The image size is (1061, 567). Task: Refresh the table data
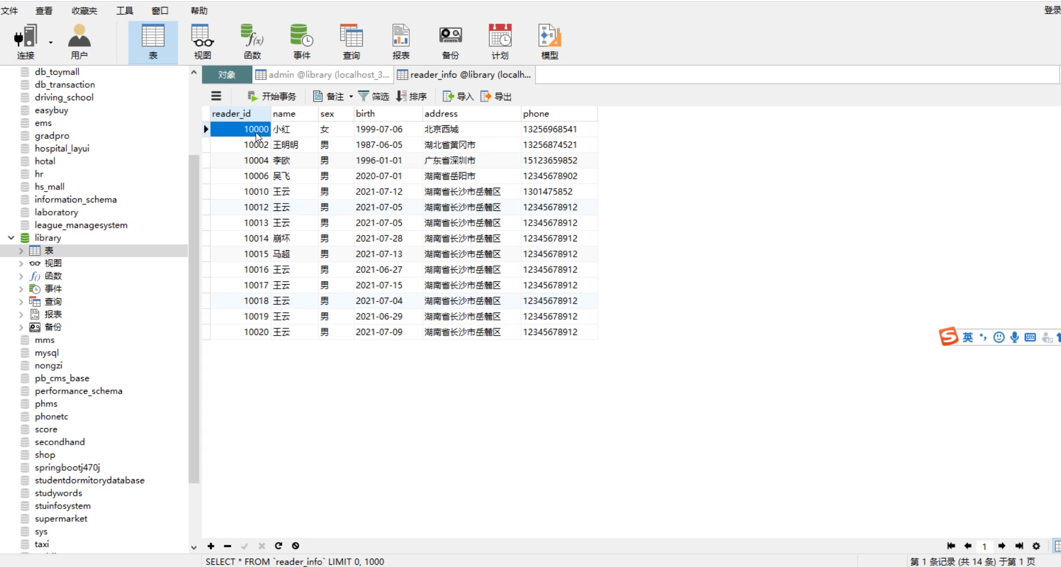278,546
